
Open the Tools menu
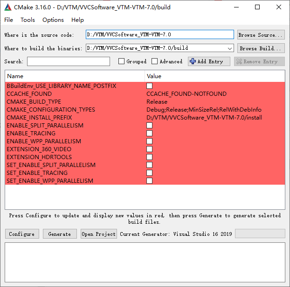(x=28, y=20)
